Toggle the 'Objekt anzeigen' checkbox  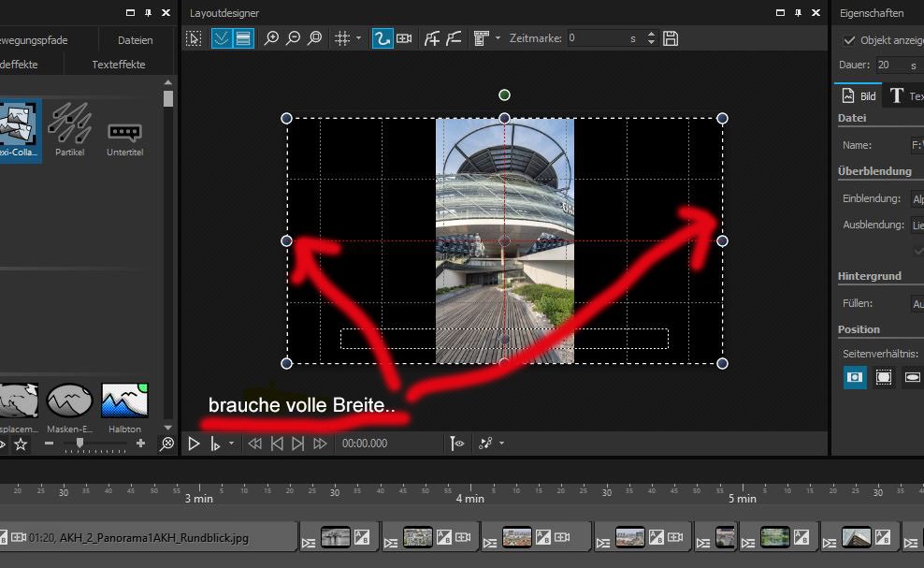point(849,40)
